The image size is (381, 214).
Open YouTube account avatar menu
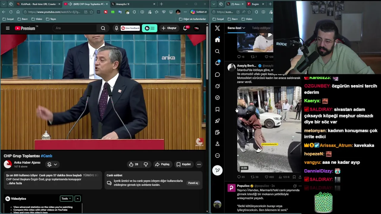196,28
